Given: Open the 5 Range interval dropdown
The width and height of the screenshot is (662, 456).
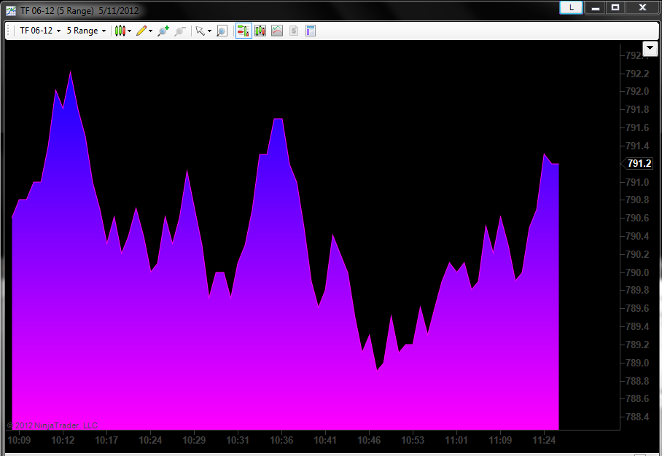Looking at the screenshot, I should pyautogui.click(x=86, y=31).
